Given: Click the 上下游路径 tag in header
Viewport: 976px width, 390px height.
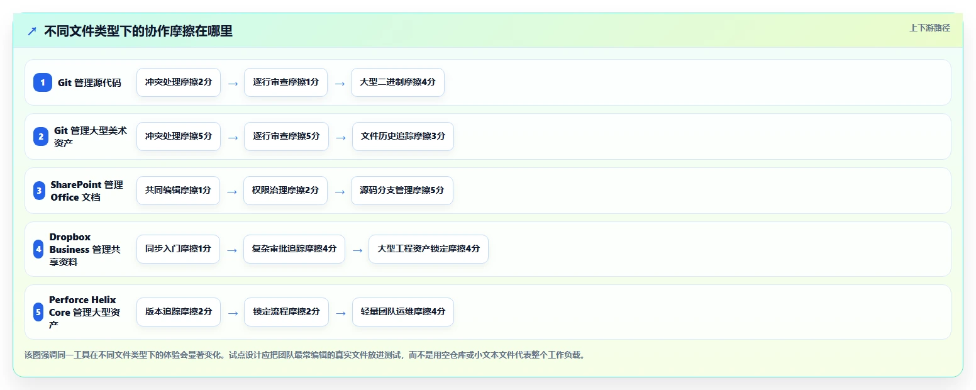Looking at the screenshot, I should (929, 28).
